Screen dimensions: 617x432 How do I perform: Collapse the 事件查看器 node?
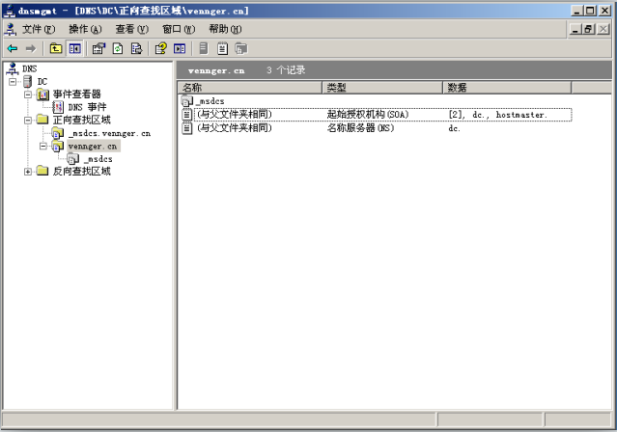[28, 94]
